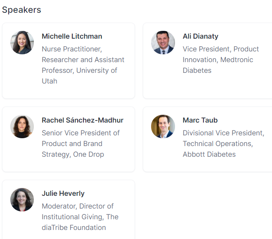Open Ali Dianaty's name link

[x=200, y=36]
